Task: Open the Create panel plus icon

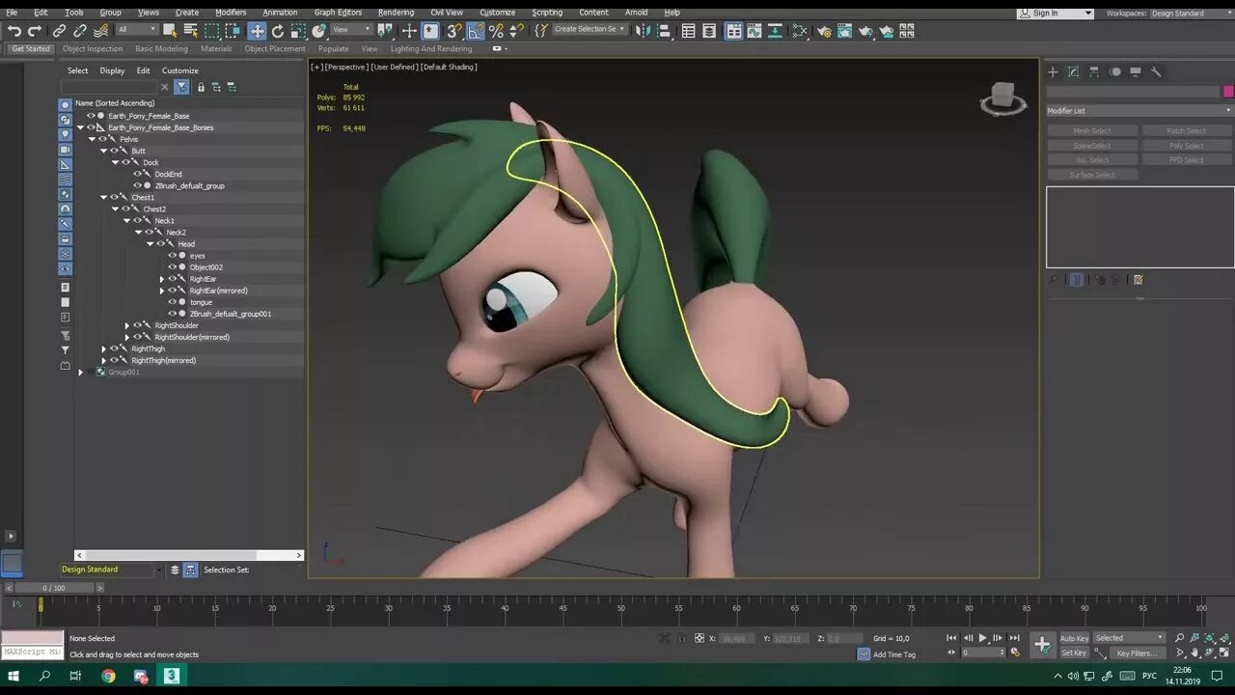Action: click(x=1053, y=71)
